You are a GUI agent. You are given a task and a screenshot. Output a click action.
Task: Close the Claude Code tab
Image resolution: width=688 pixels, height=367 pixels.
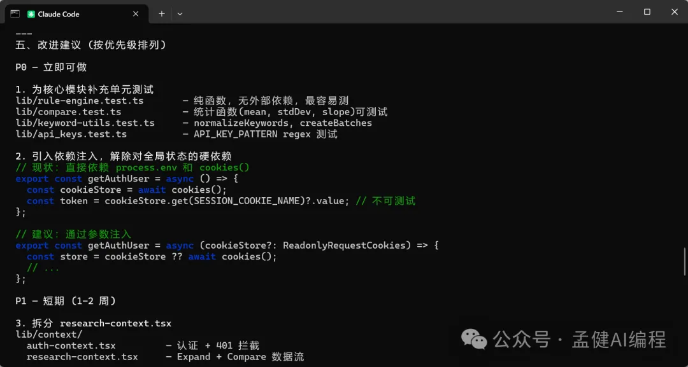pyautogui.click(x=136, y=14)
